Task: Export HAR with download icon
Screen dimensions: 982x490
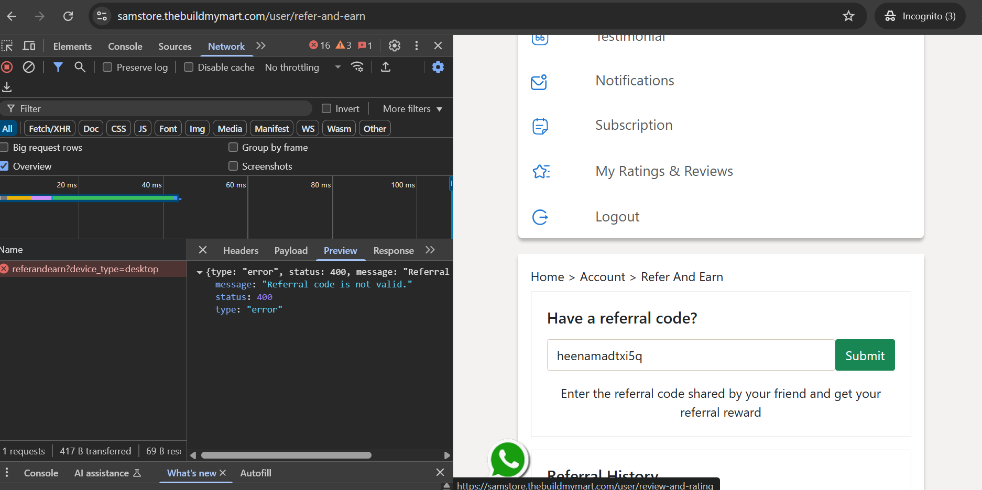Action: (7, 87)
